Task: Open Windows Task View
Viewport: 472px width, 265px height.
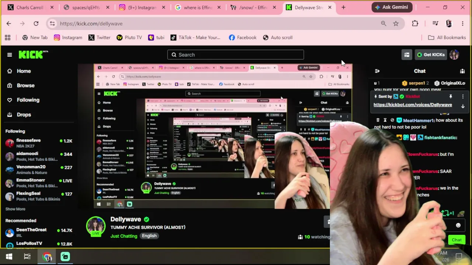Action: (27, 257)
